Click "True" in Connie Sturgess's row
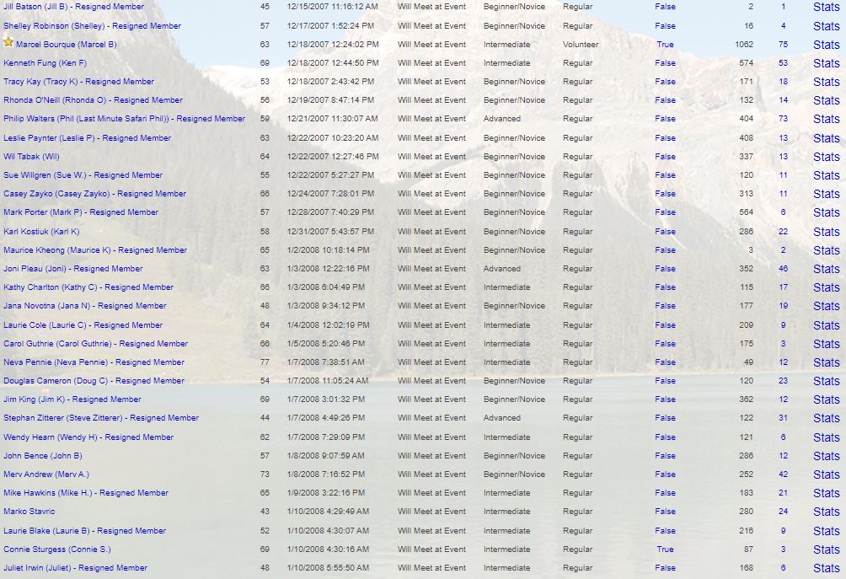846x579 pixels. pyautogui.click(x=665, y=550)
